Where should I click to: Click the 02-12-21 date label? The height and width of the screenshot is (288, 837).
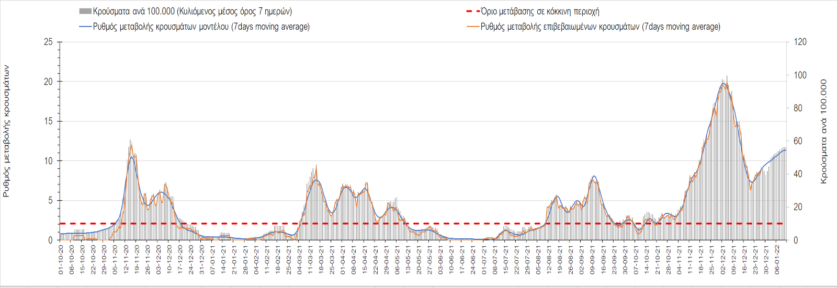pos(722,260)
